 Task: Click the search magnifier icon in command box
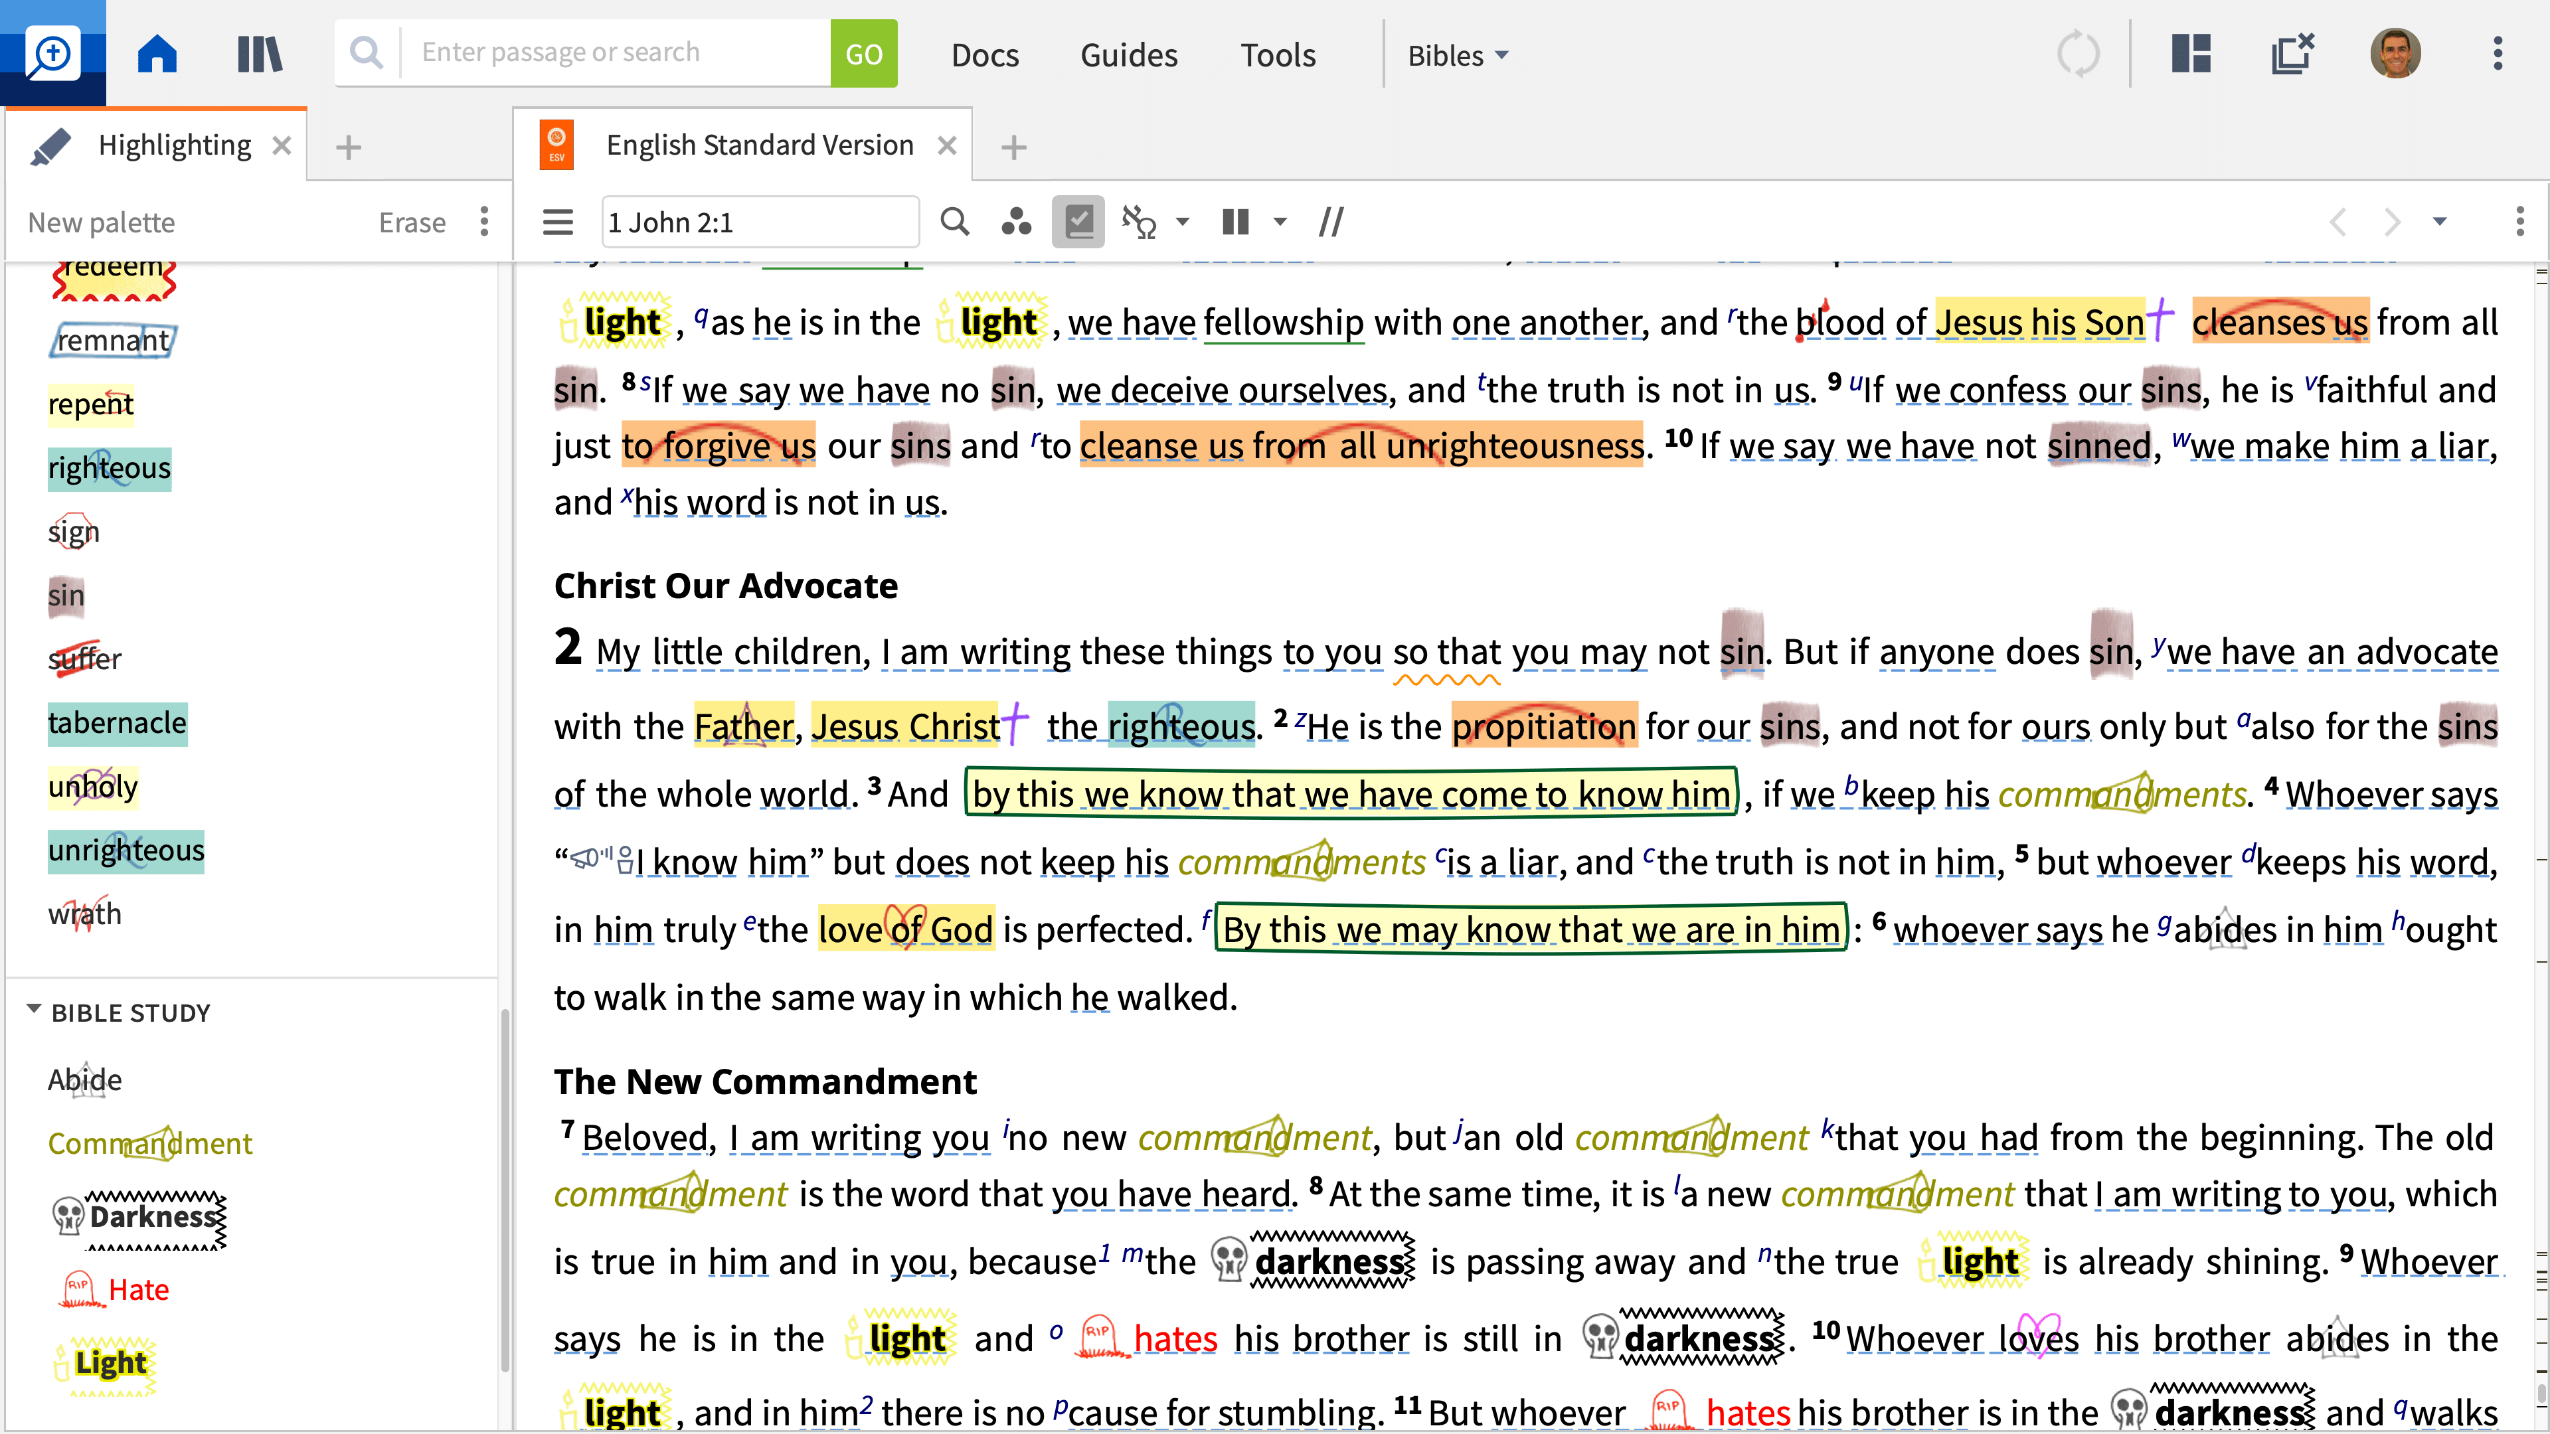point(367,52)
